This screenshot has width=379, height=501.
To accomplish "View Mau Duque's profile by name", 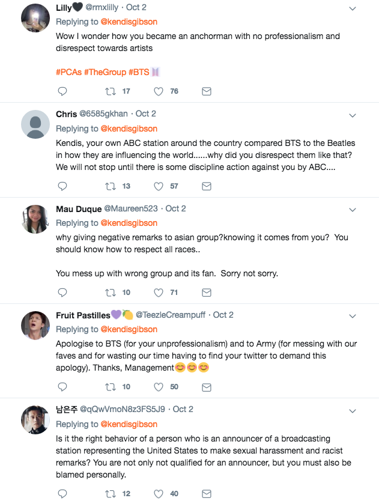I will click(x=79, y=208).
